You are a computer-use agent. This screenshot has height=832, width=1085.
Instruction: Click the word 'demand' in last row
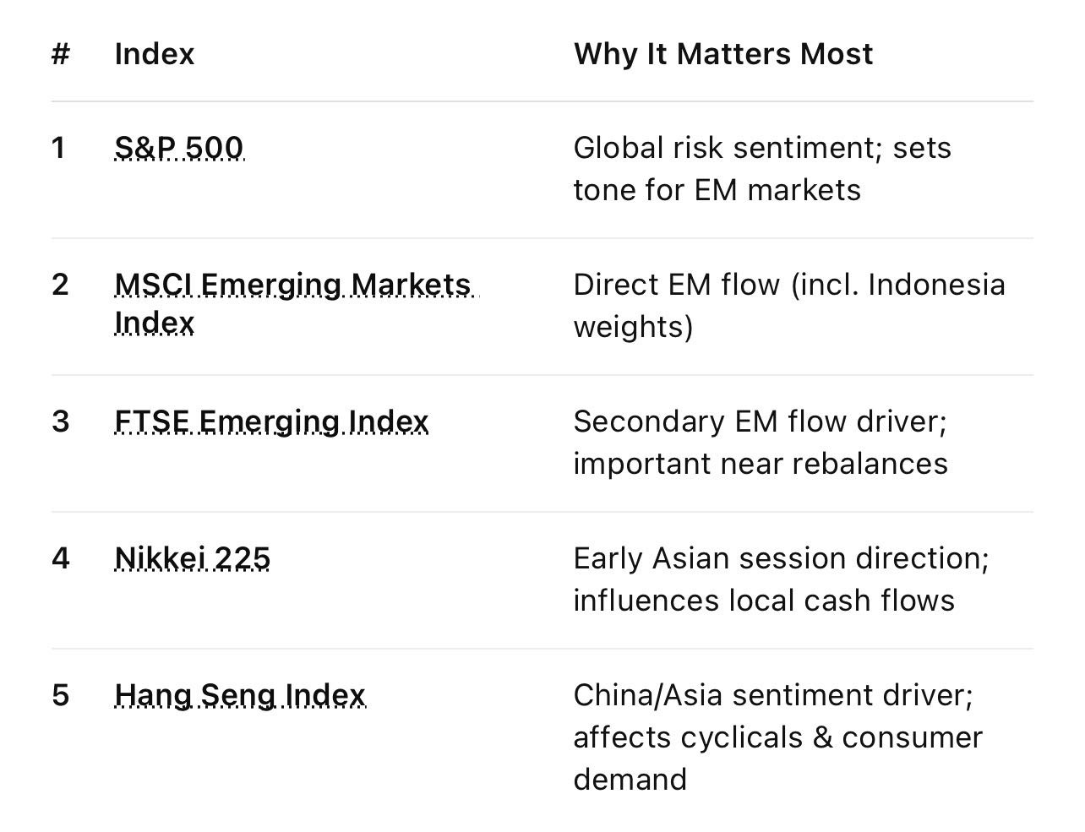click(630, 780)
